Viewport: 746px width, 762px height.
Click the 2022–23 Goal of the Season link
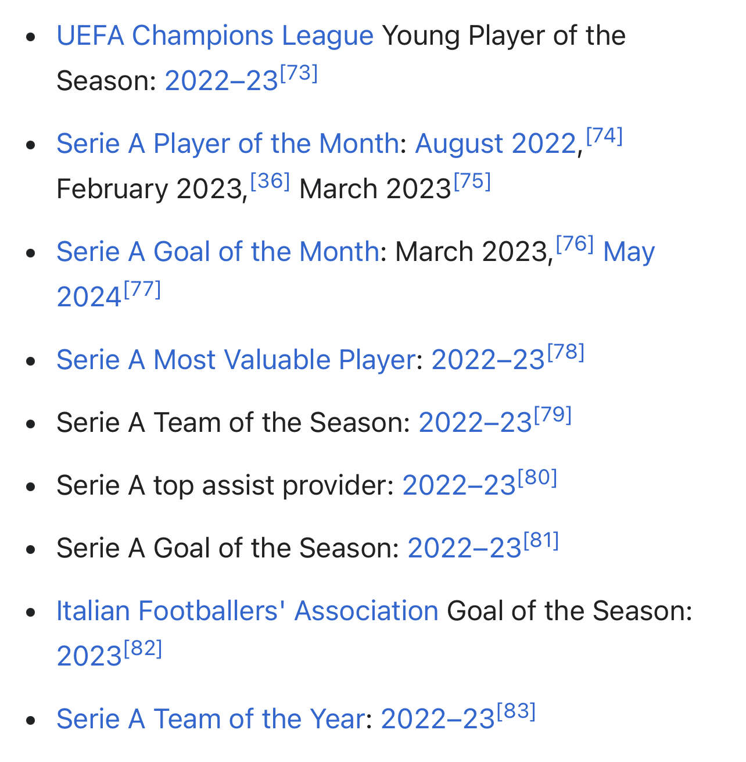(464, 548)
